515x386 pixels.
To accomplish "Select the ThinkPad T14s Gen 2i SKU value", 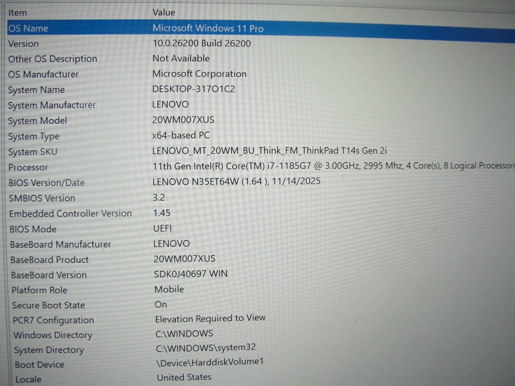I will click(269, 151).
